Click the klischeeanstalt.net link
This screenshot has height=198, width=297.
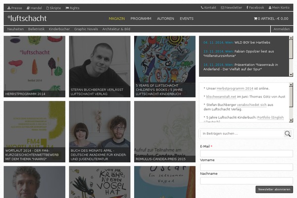221,97
